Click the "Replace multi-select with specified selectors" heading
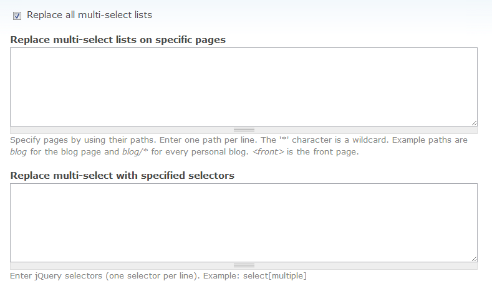492x286 pixels. pos(122,176)
